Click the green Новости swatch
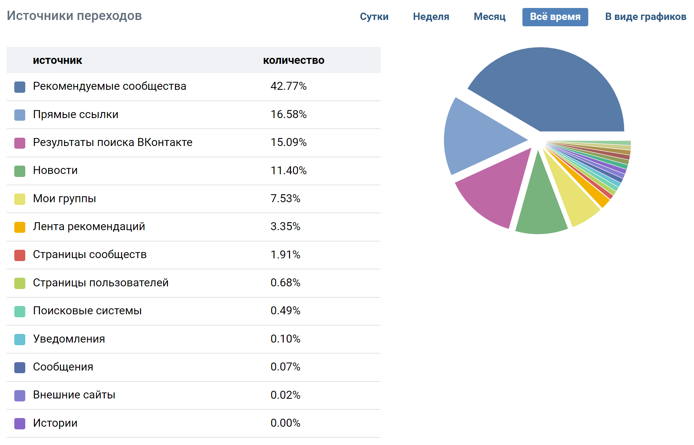 pyautogui.click(x=20, y=171)
